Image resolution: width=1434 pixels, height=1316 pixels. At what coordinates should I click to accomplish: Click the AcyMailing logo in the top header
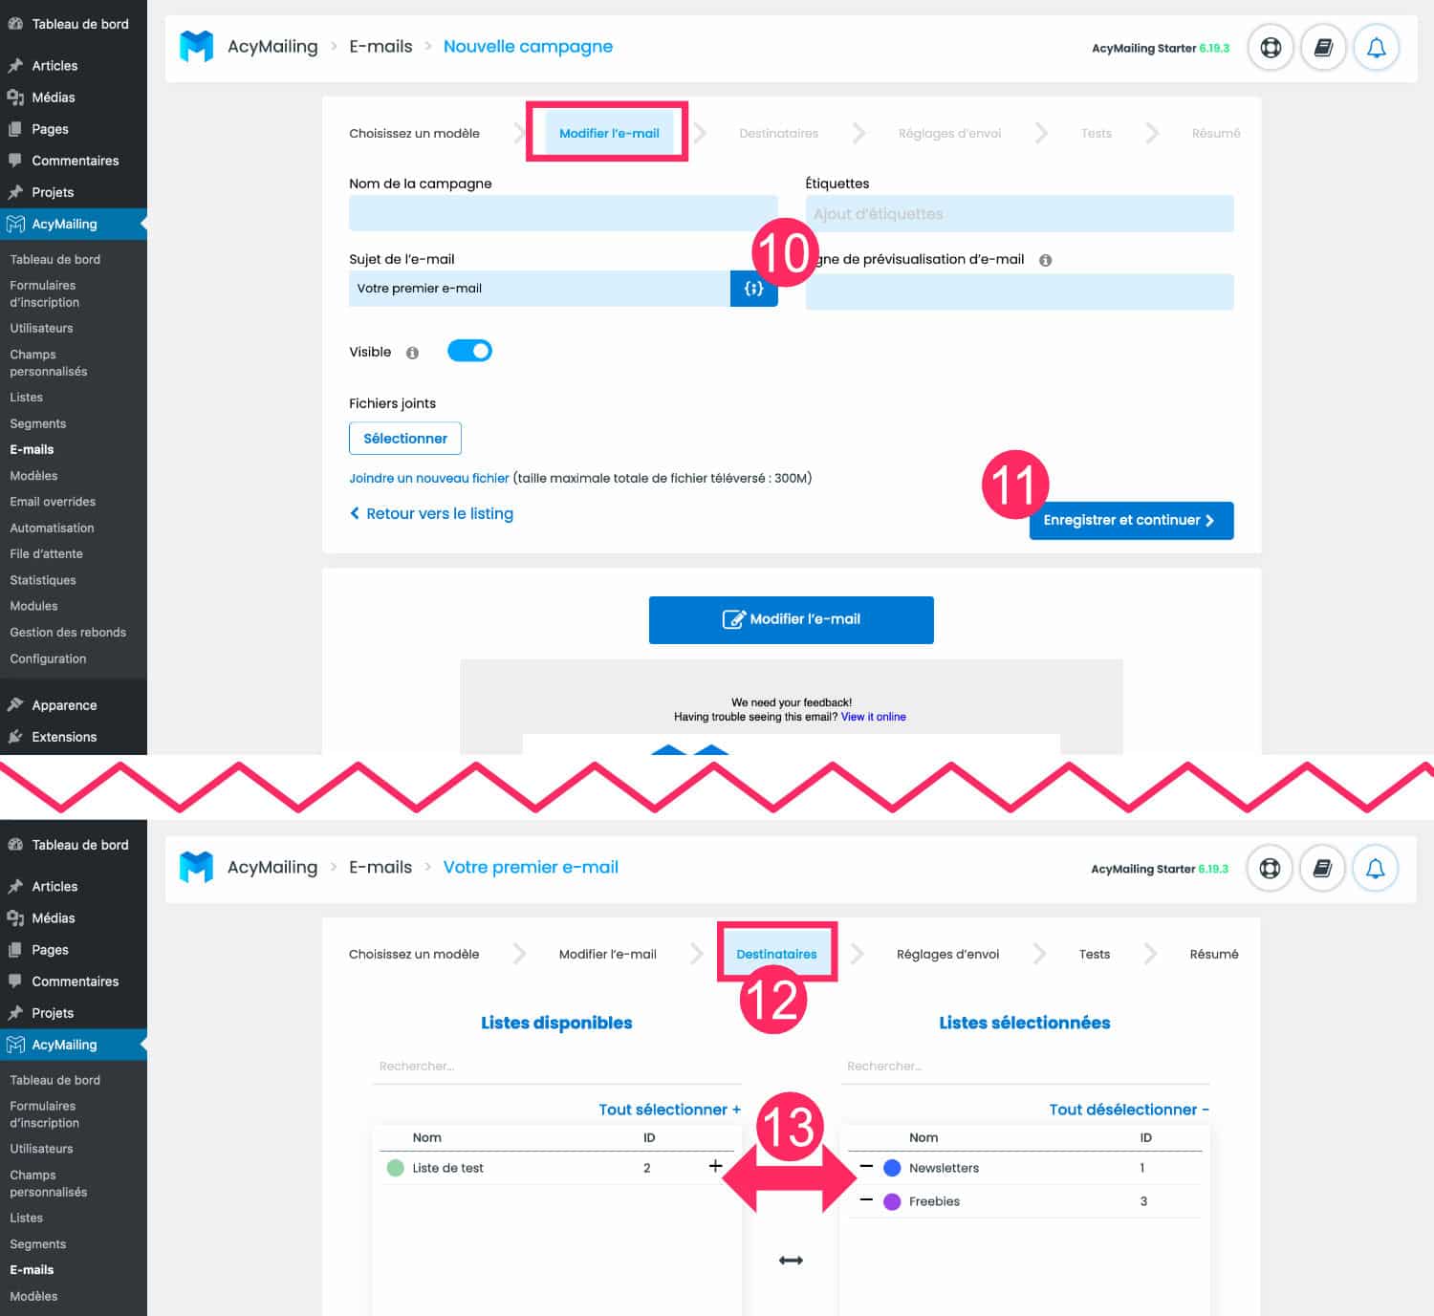point(197,46)
